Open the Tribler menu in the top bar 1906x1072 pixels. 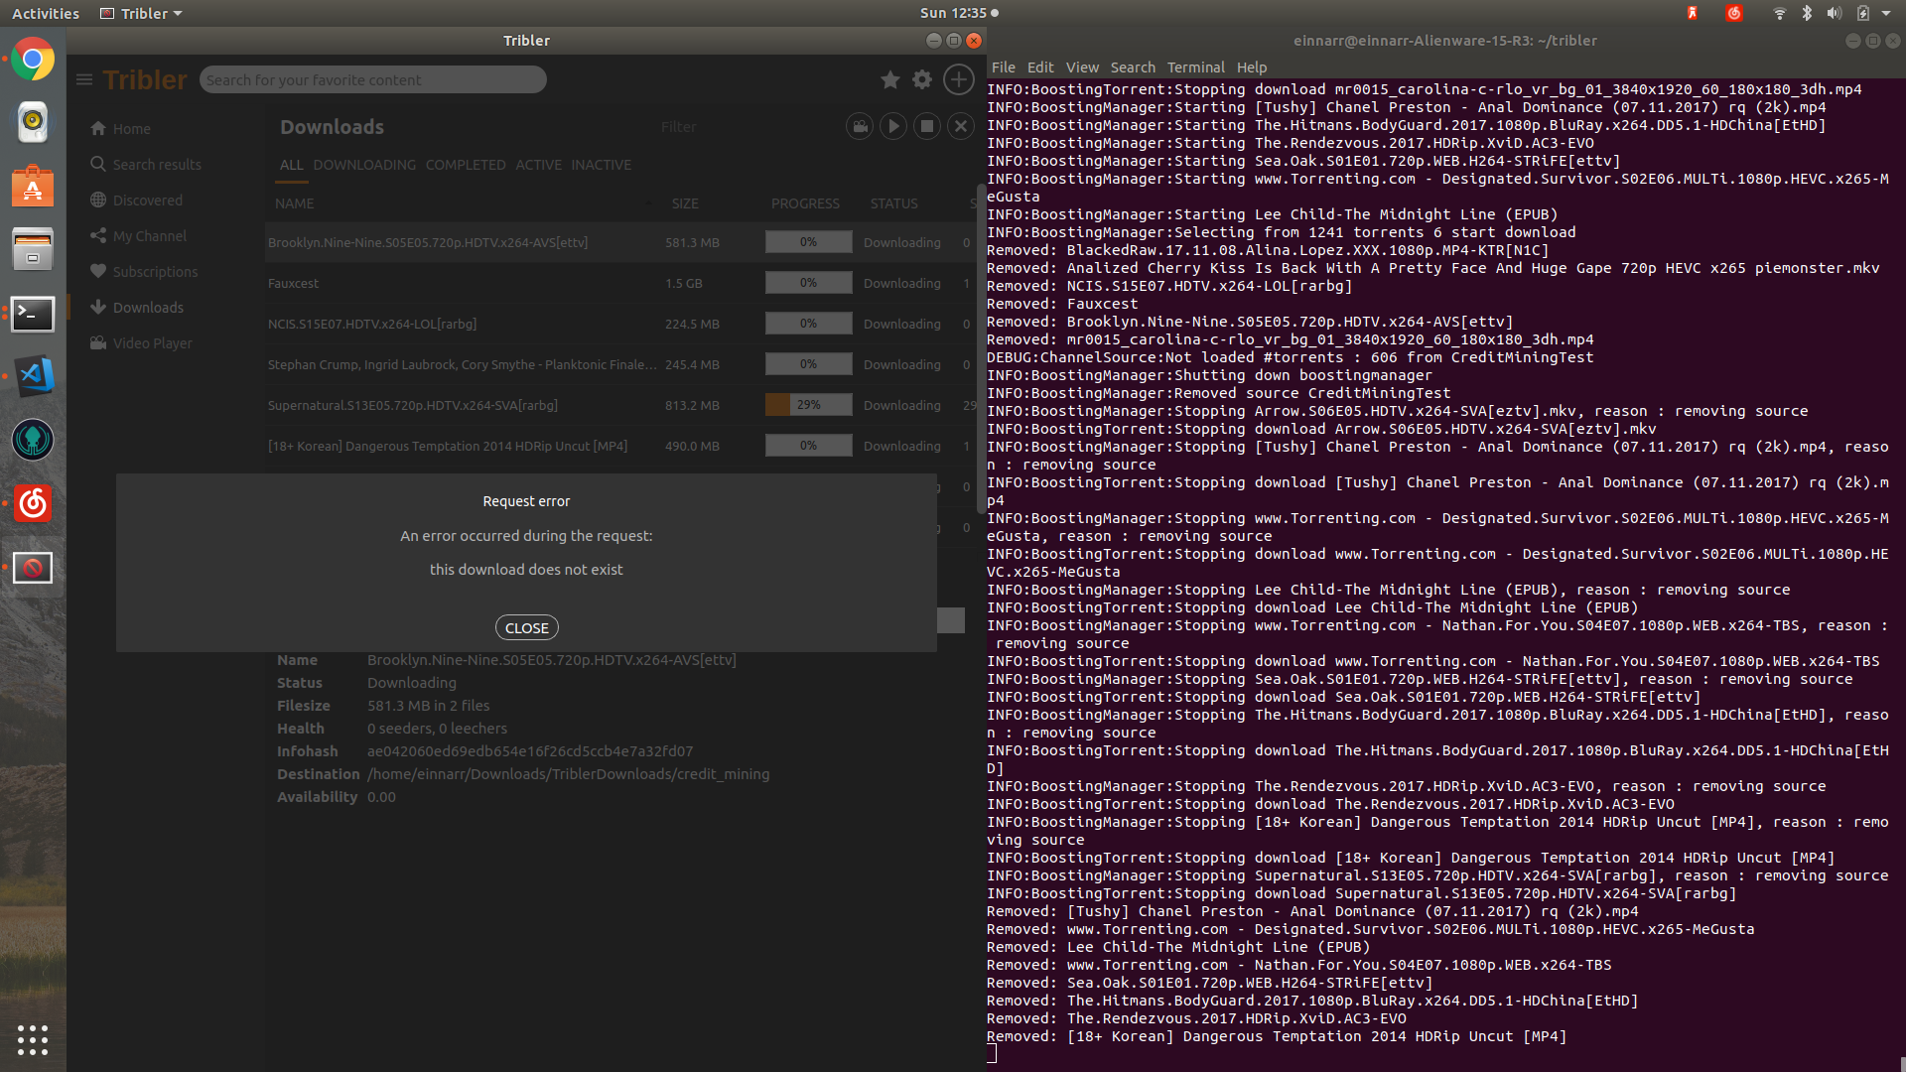pos(140,13)
